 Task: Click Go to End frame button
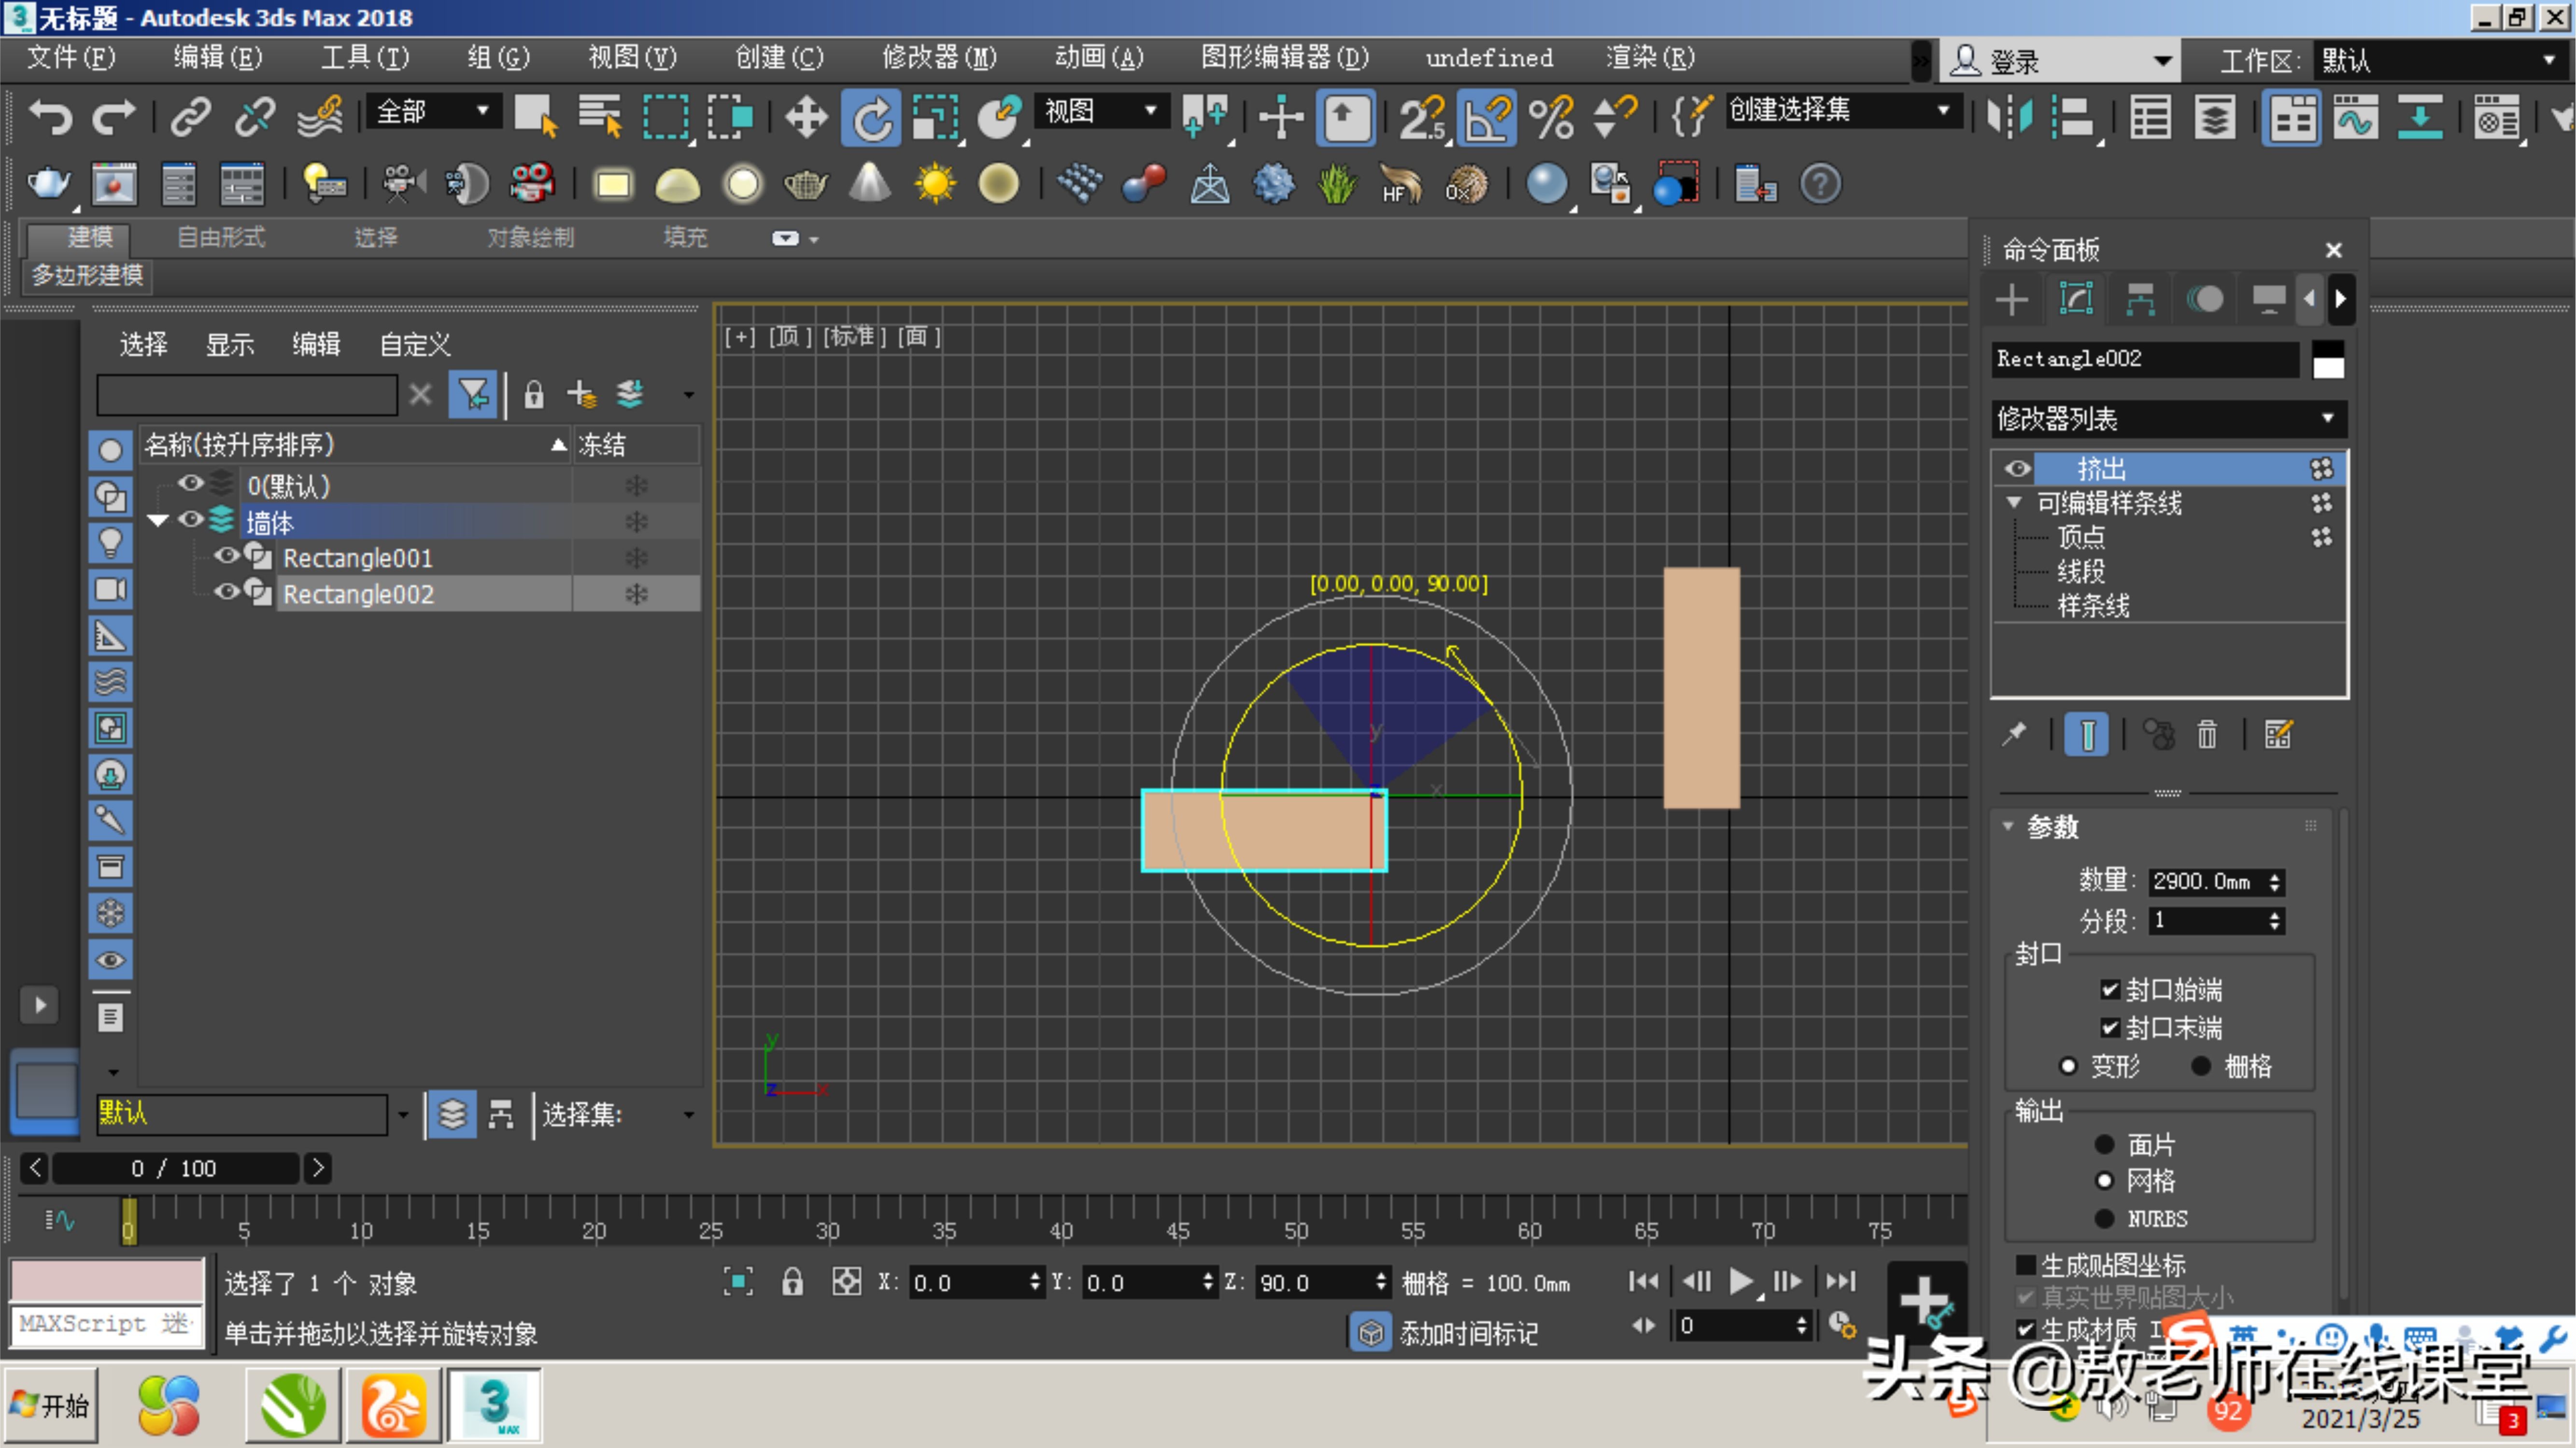pos(1841,1280)
